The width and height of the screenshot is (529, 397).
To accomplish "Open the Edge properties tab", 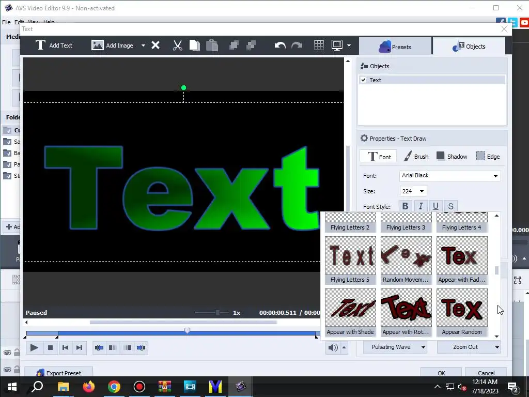I will point(488,157).
